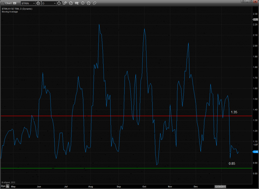259x189 pixels.
Task: Click the 1.07 value on the price scale
Action: click(x=256, y=145)
